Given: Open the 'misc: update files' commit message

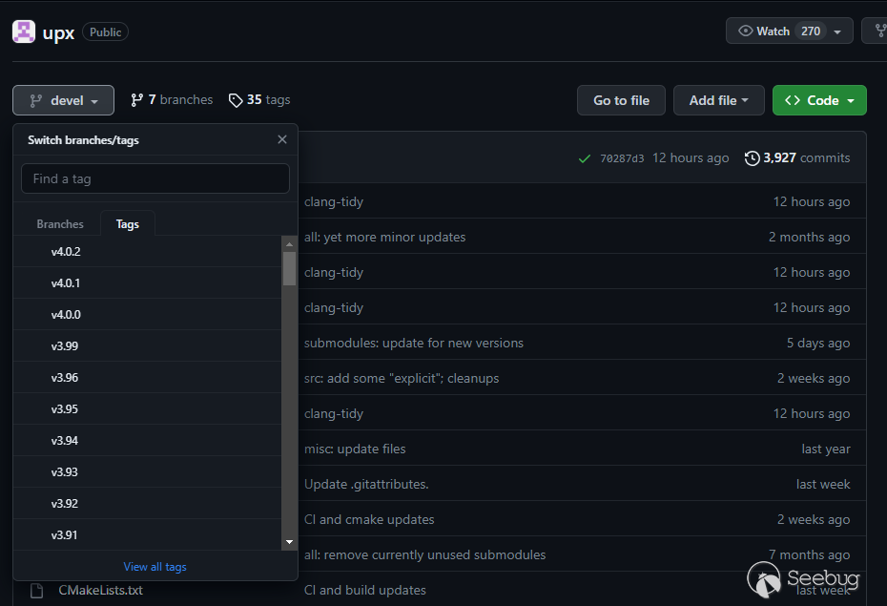Looking at the screenshot, I should tap(355, 449).
